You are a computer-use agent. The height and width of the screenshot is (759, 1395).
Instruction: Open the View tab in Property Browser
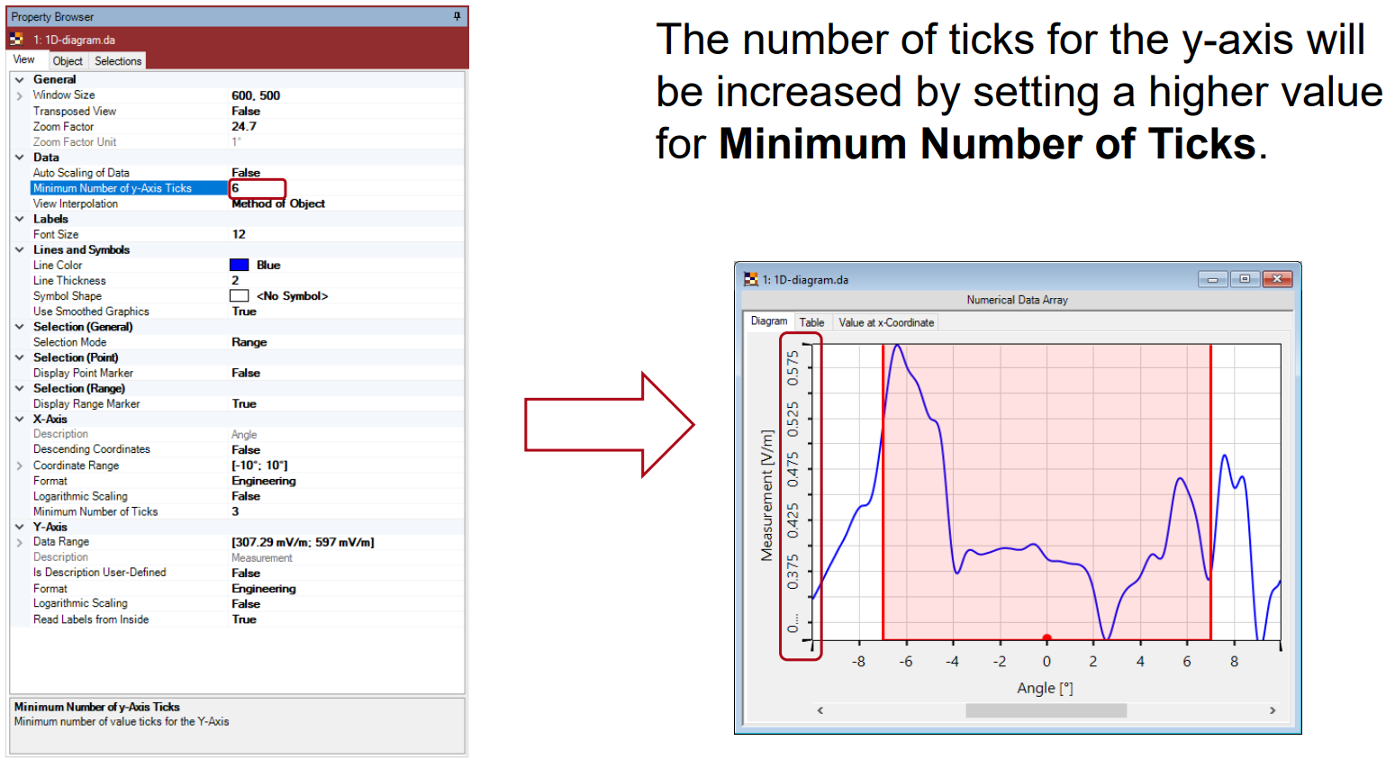(x=24, y=60)
